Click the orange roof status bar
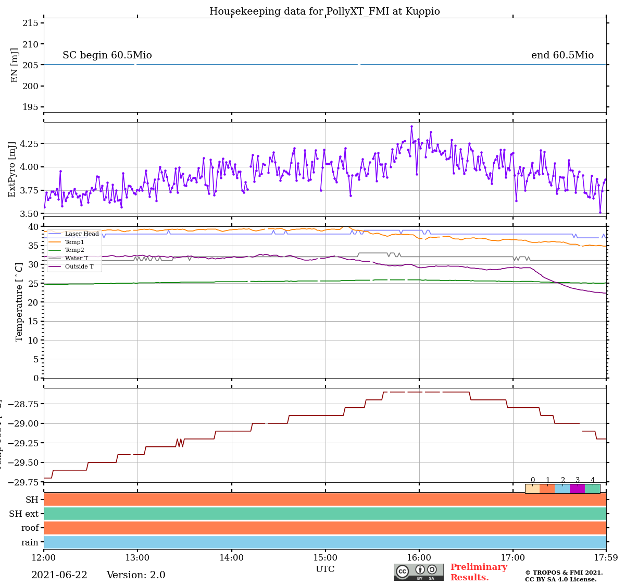 (x=325, y=528)
